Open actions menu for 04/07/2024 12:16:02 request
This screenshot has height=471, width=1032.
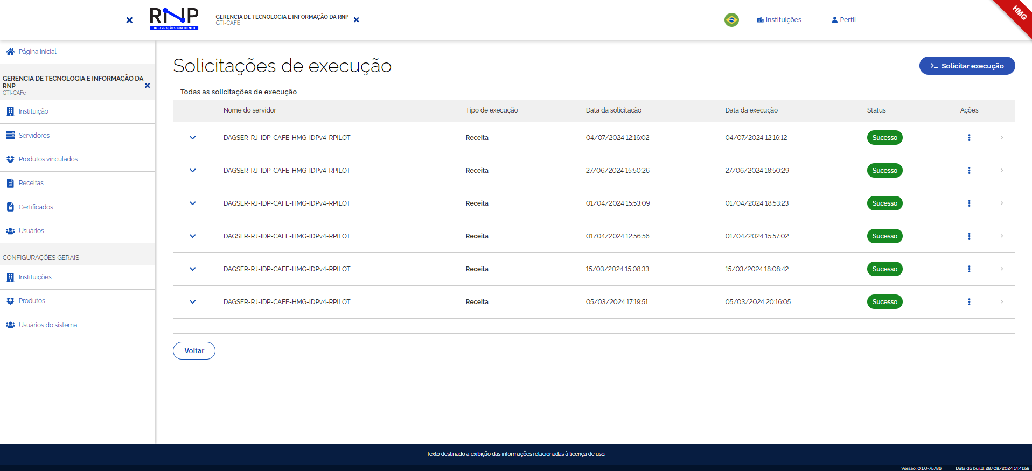click(x=969, y=138)
